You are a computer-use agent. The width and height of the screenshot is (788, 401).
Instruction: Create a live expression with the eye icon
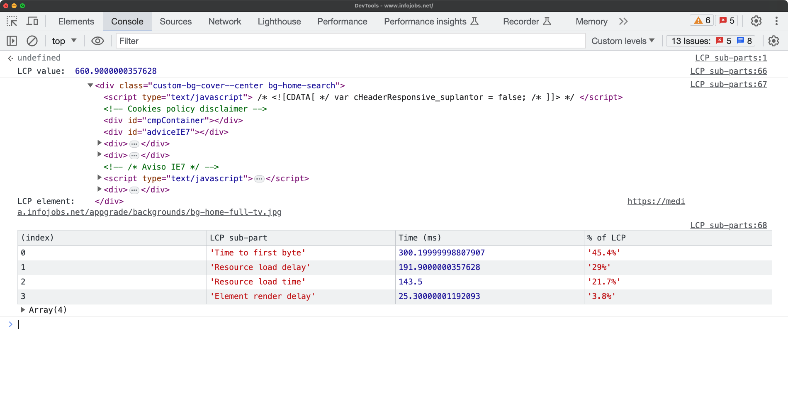click(97, 41)
